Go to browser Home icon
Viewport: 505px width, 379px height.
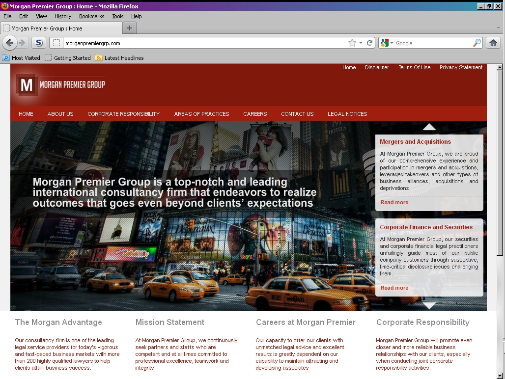coord(493,43)
